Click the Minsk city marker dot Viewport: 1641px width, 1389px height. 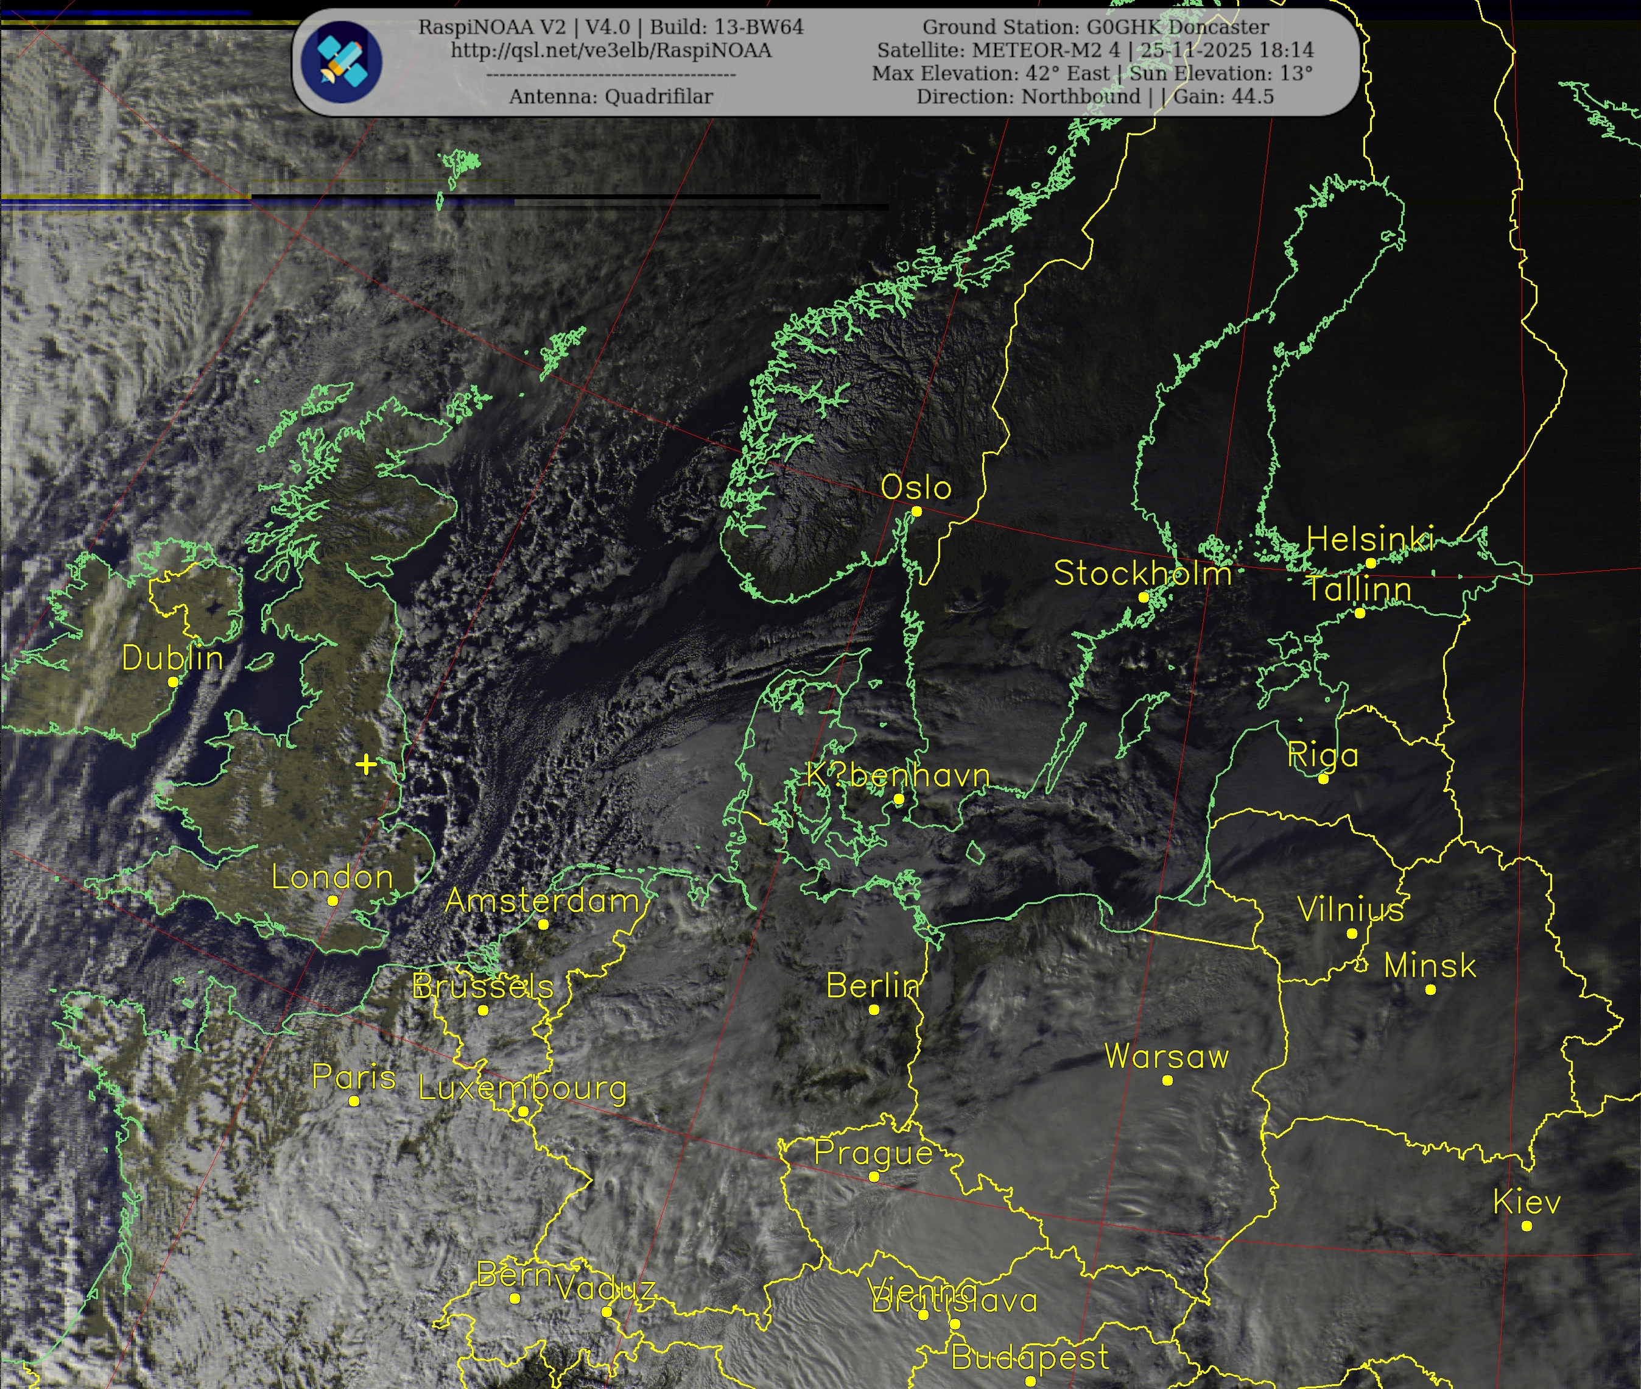1430,990
